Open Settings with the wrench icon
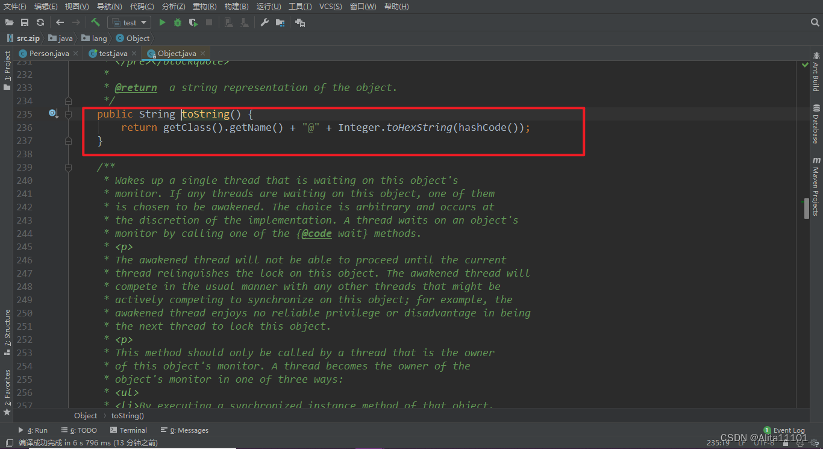The height and width of the screenshot is (449, 823). 264,22
